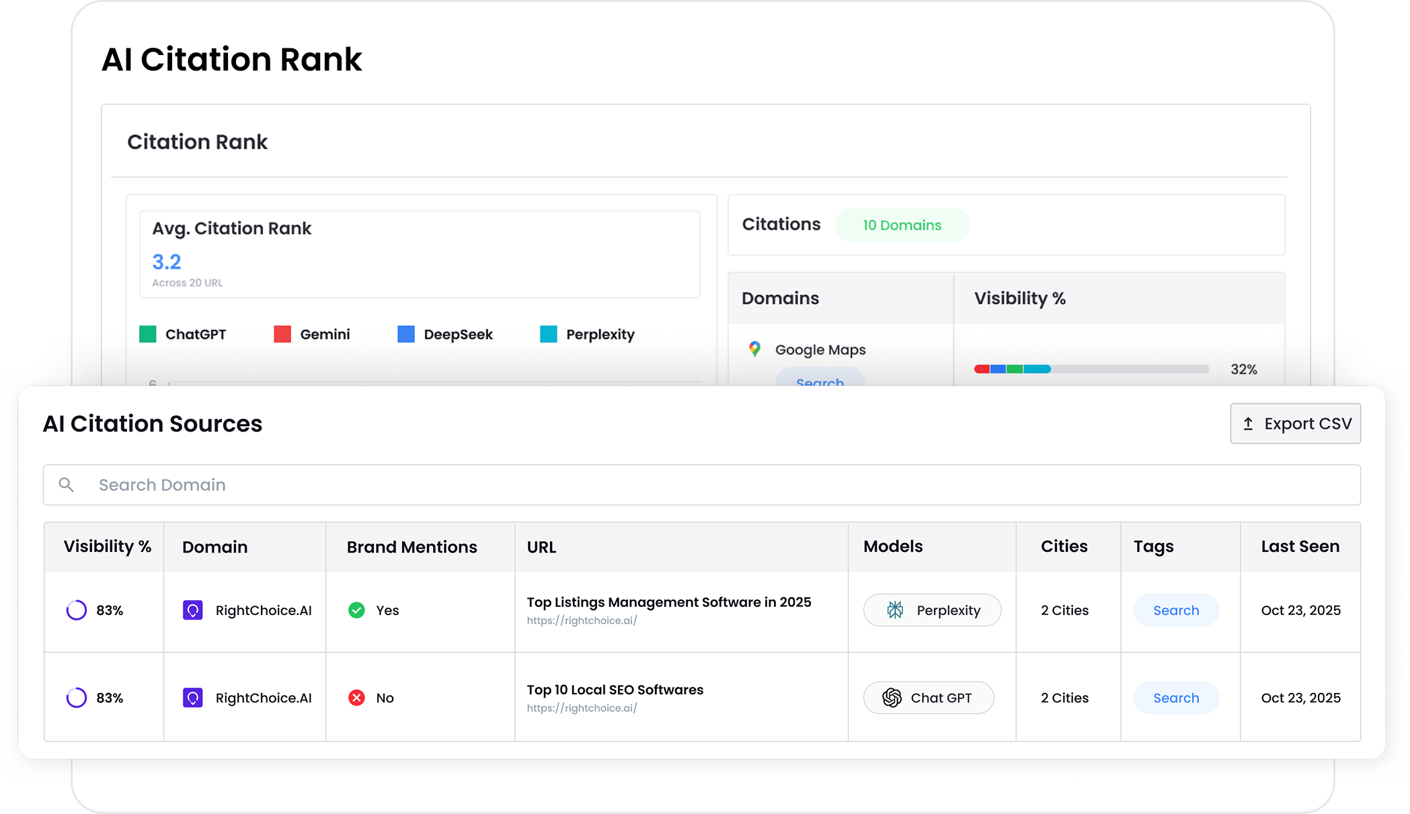The width and height of the screenshot is (1410, 814).
Task: Click the 10 Domains badge
Action: tap(902, 225)
